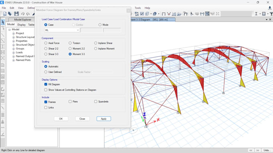Click the New Model toolbar icon
The width and height of the screenshot is (273, 153).
(5, 14)
